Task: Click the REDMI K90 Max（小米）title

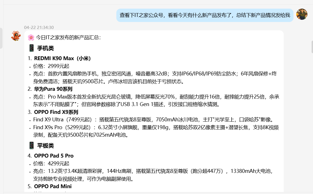Action: tap(62, 58)
